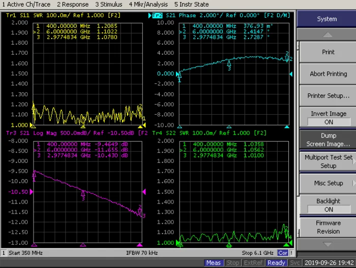Open the Response menu
Viewport: 356px width, 268px height.
coord(73,4)
